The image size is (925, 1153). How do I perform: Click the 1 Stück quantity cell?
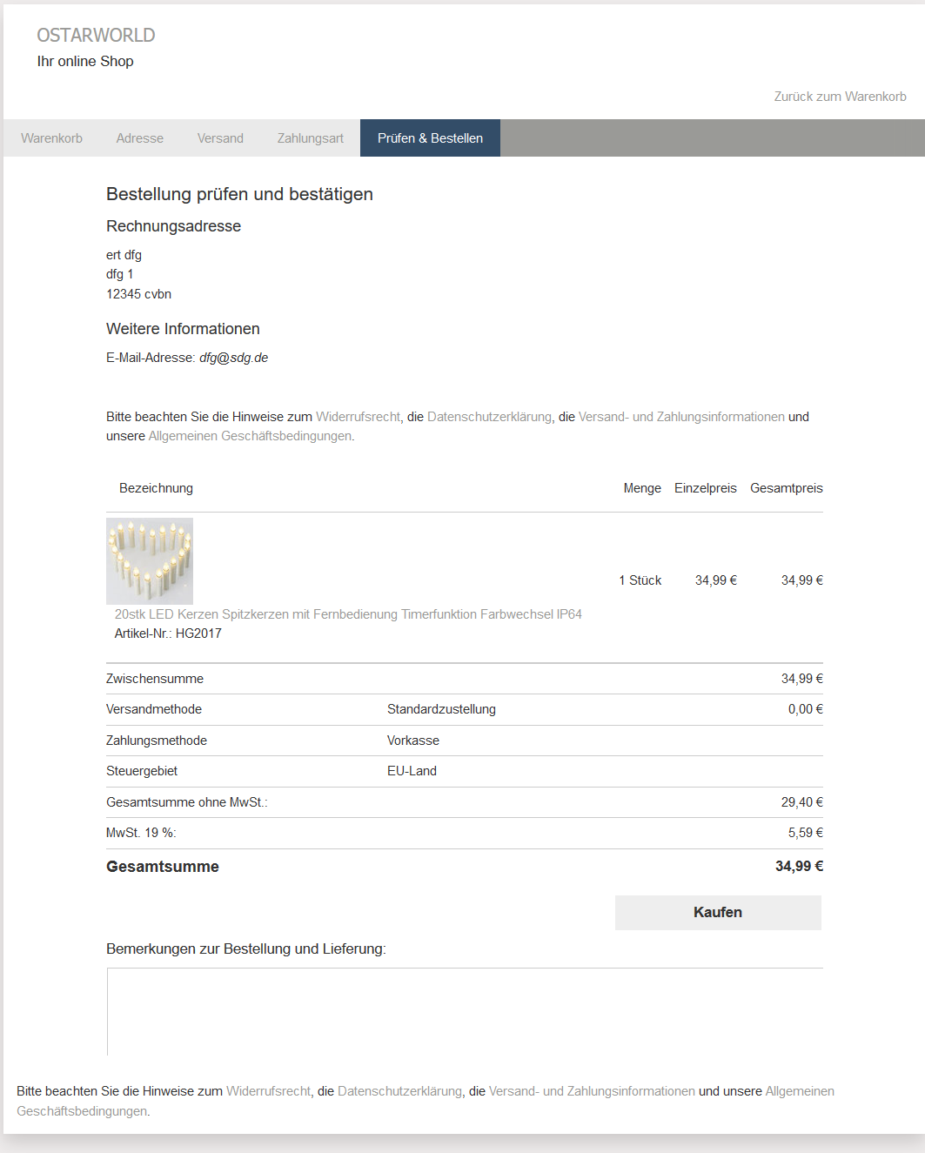tap(640, 580)
